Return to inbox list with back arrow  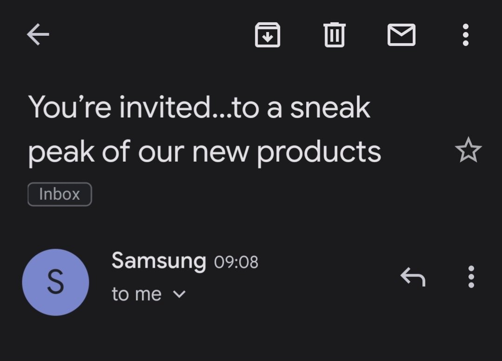click(38, 34)
